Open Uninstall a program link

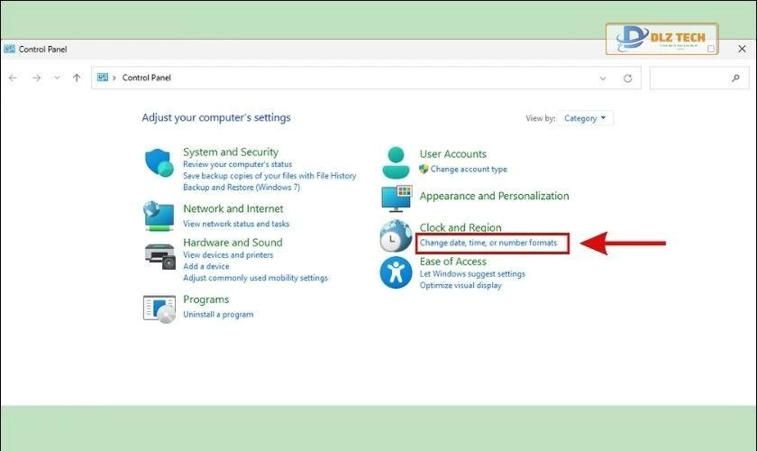point(218,315)
